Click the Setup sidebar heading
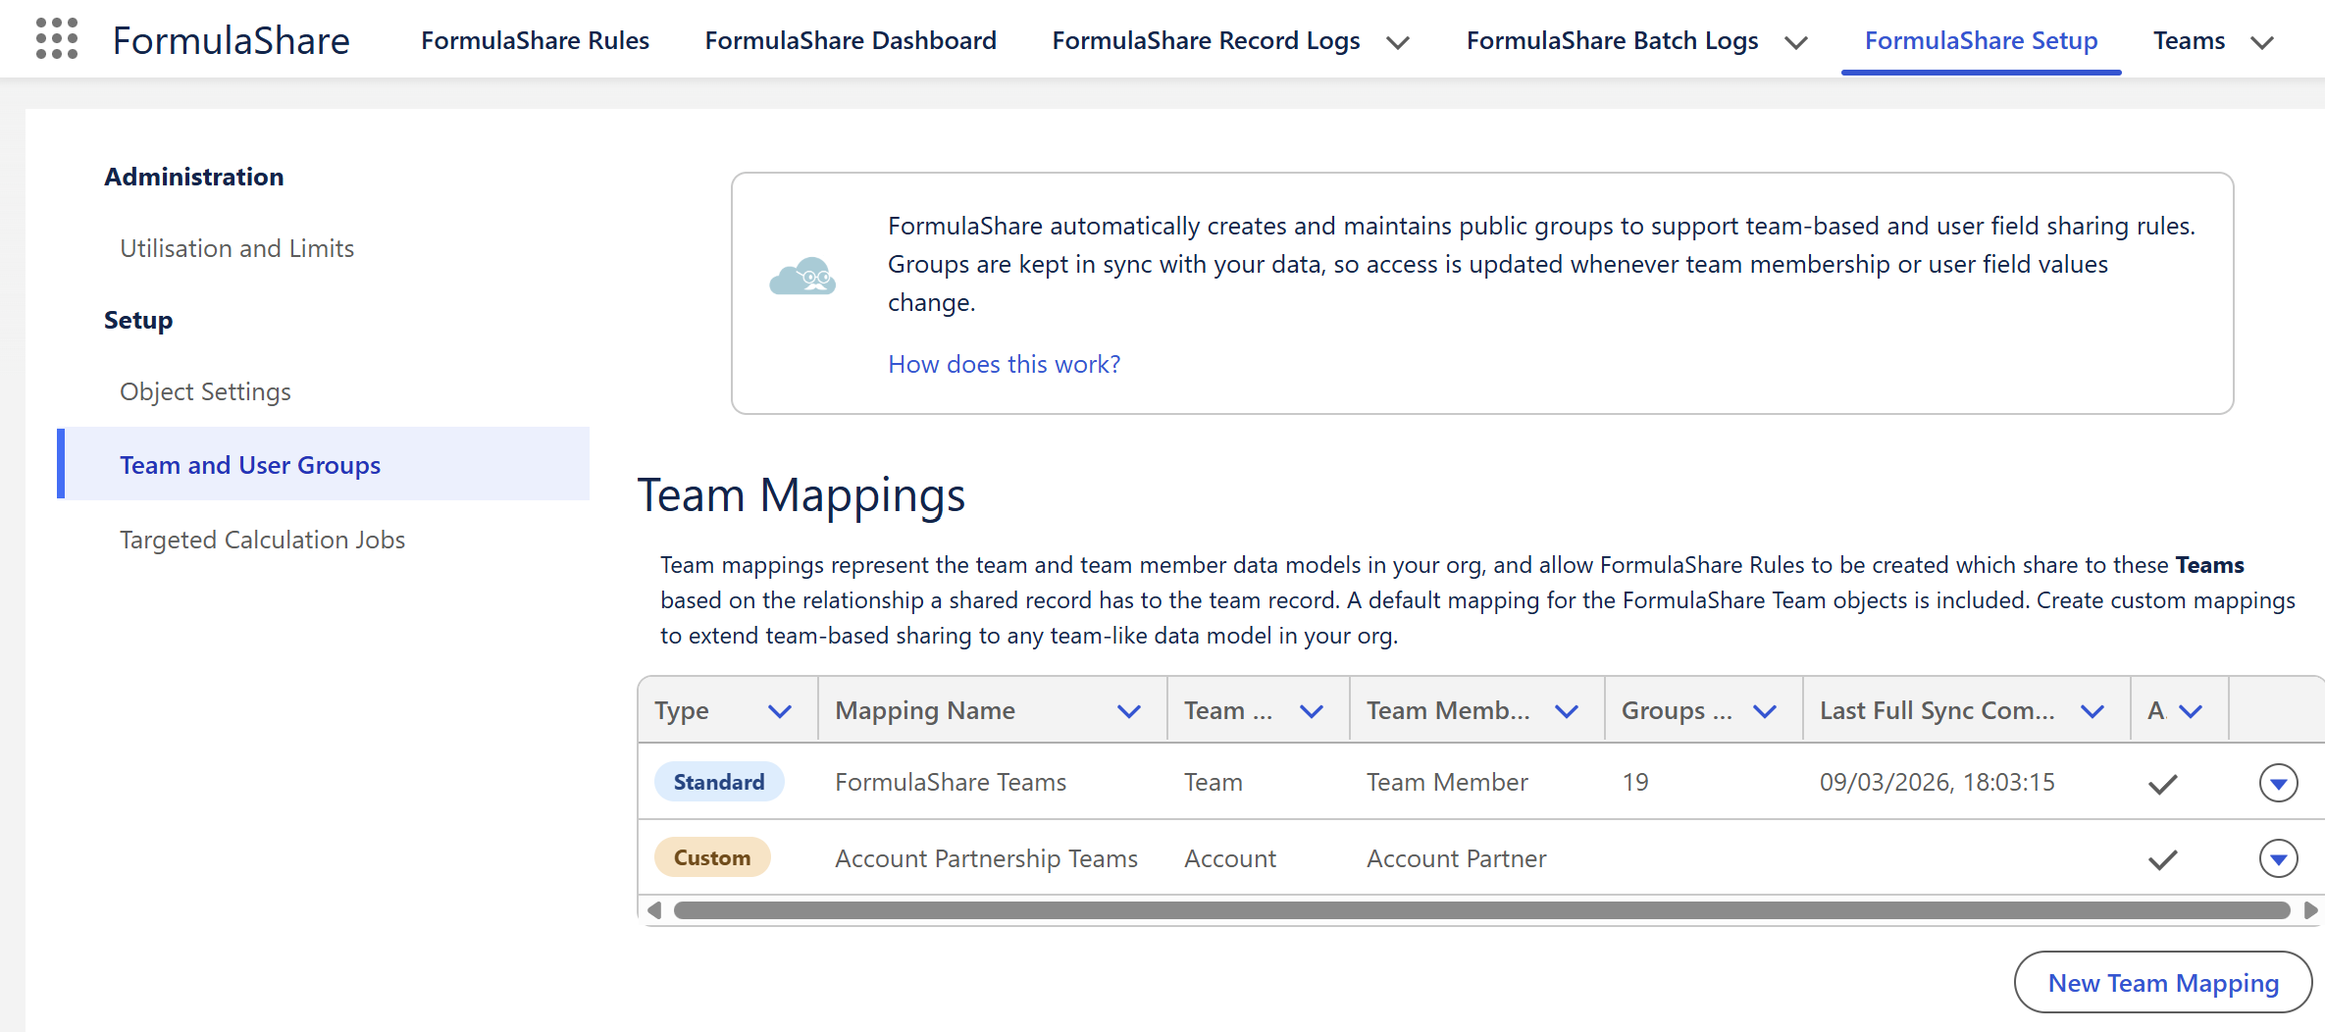 click(138, 320)
